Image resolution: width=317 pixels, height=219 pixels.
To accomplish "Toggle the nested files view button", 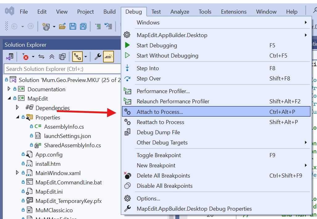I will (77, 57).
